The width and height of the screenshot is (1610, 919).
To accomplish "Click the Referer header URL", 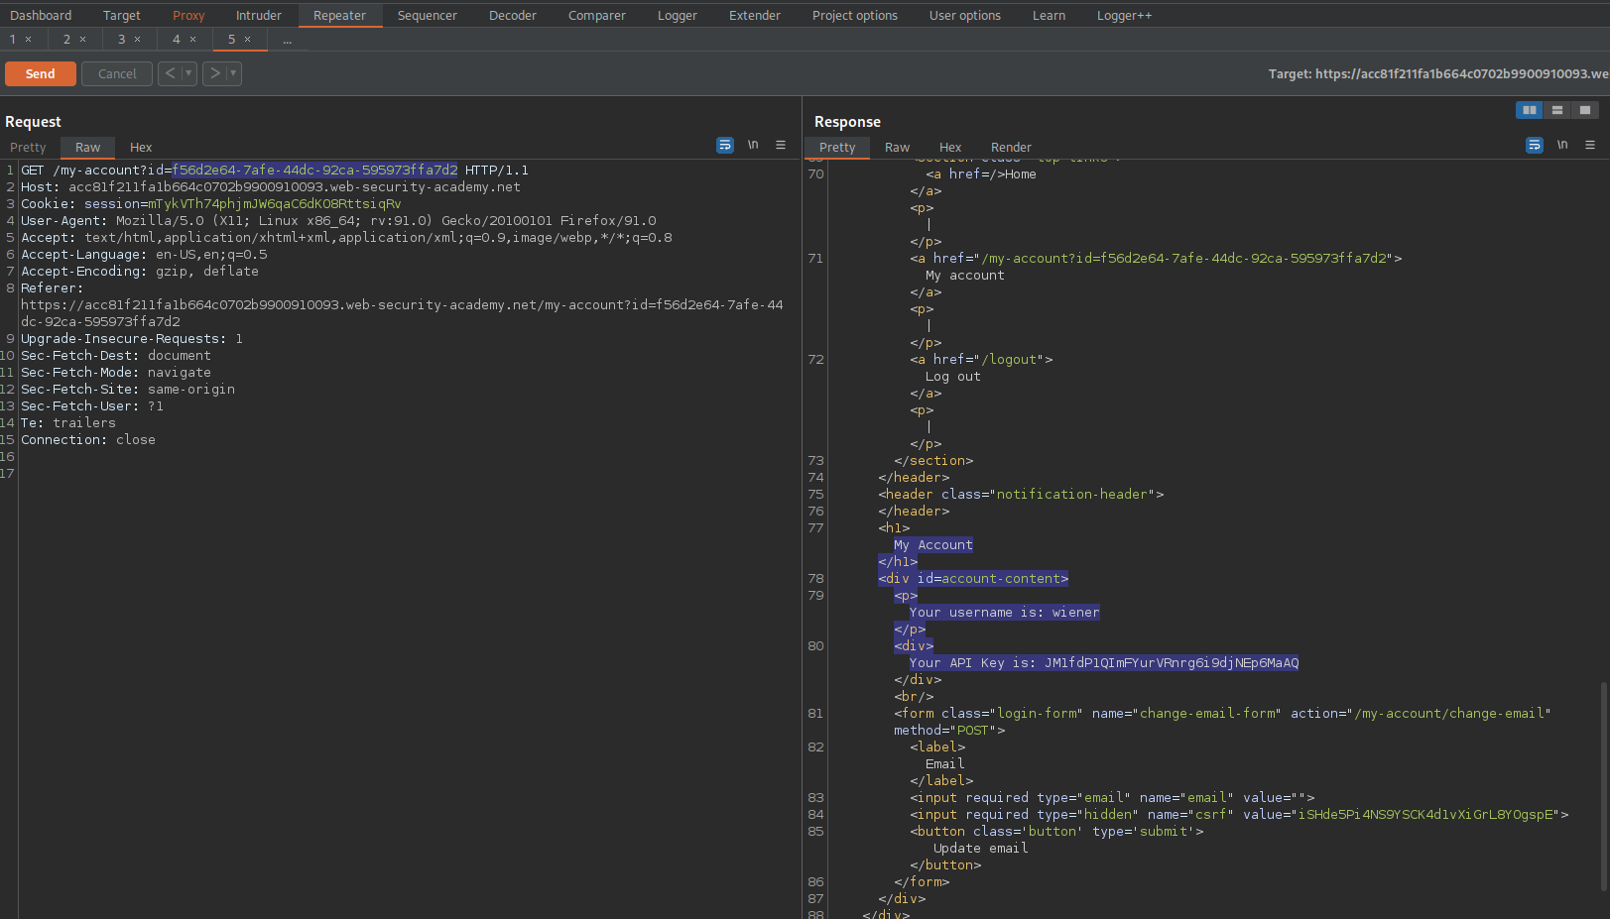I will [x=402, y=313].
